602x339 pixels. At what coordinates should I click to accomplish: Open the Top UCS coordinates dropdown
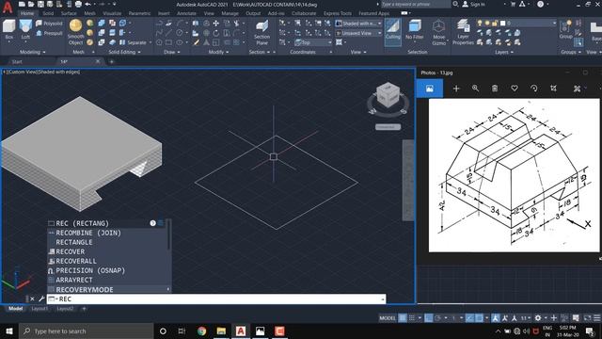point(313,42)
